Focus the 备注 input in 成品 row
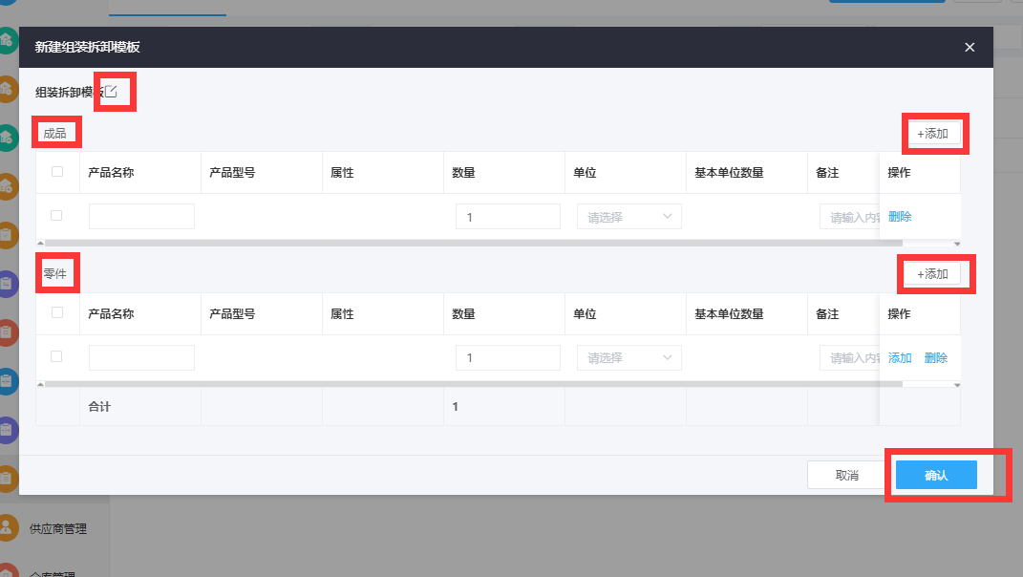This screenshot has width=1023, height=577. point(849,217)
